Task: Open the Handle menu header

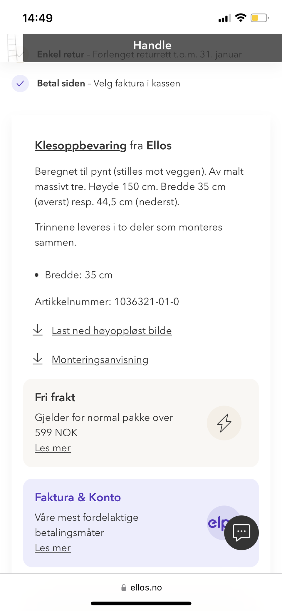Action: tap(152, 45)
